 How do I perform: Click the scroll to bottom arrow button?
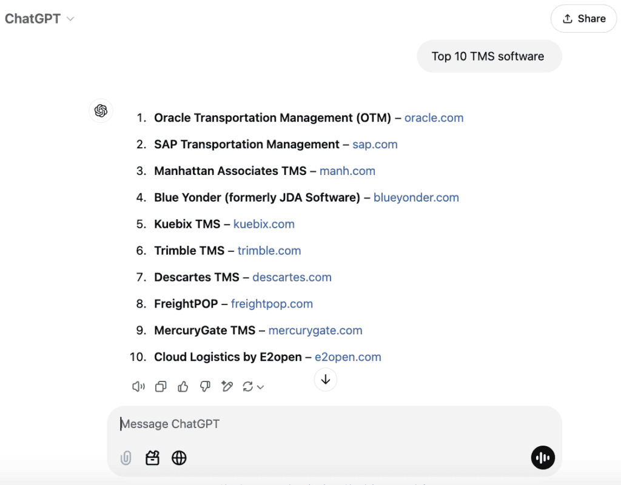pos(326,380)
